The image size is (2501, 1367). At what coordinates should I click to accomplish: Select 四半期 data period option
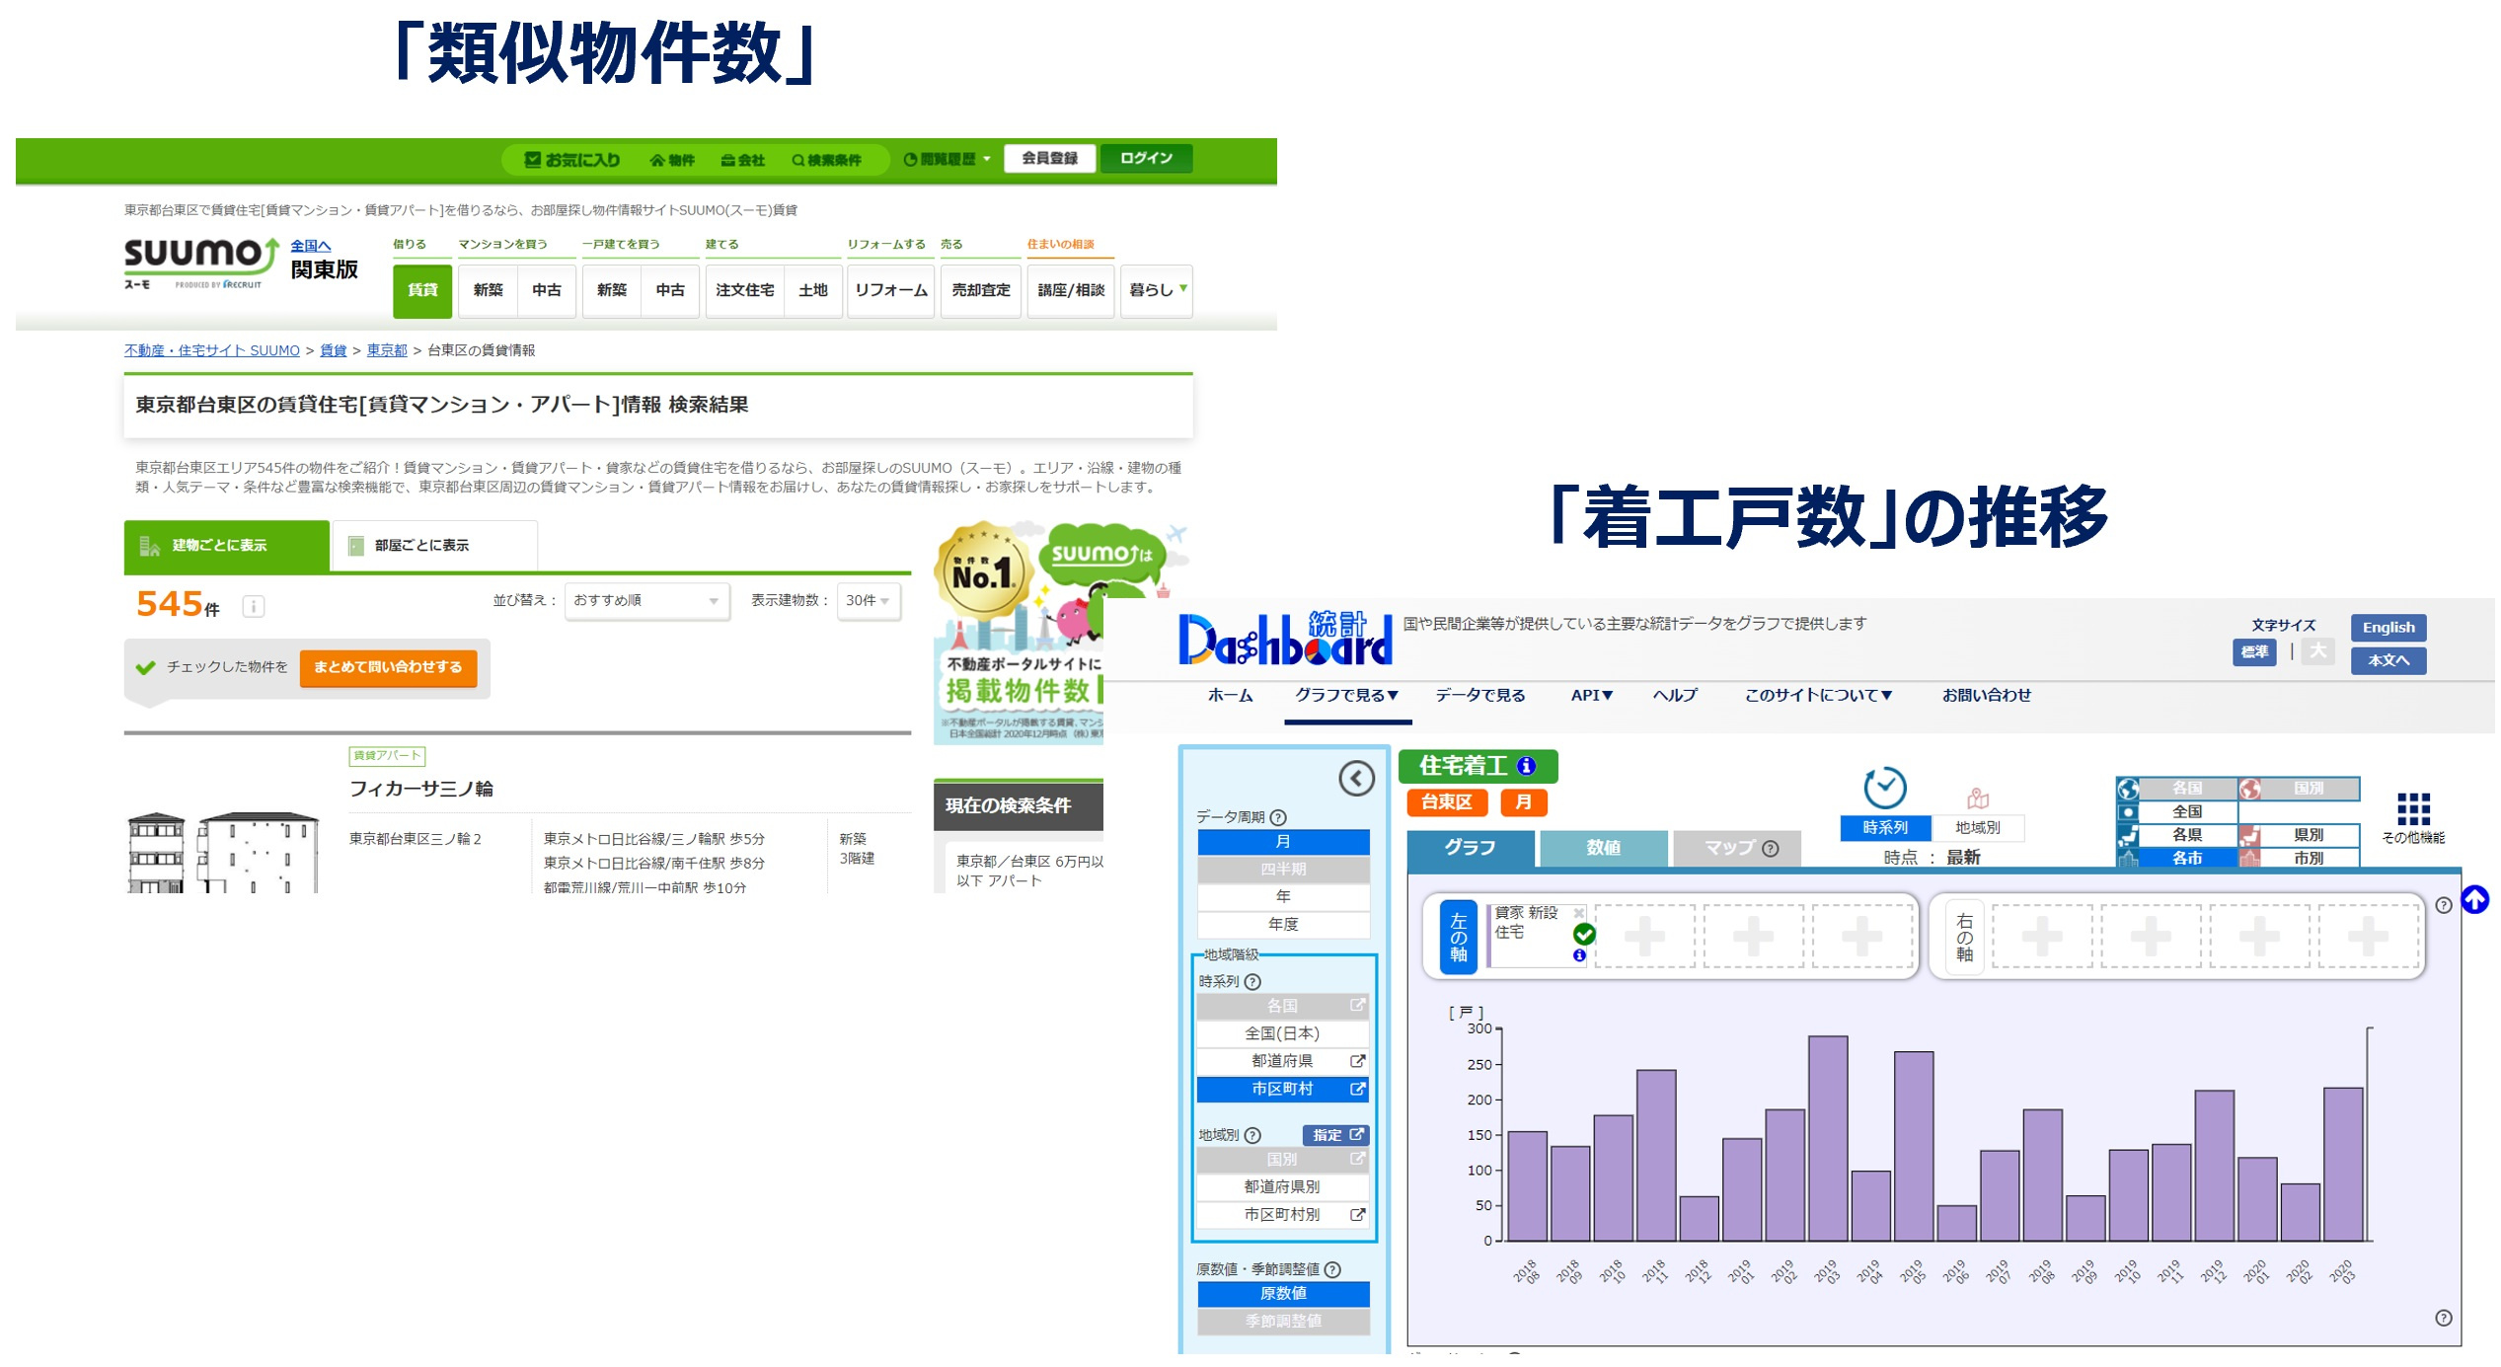click(1284, 870)
